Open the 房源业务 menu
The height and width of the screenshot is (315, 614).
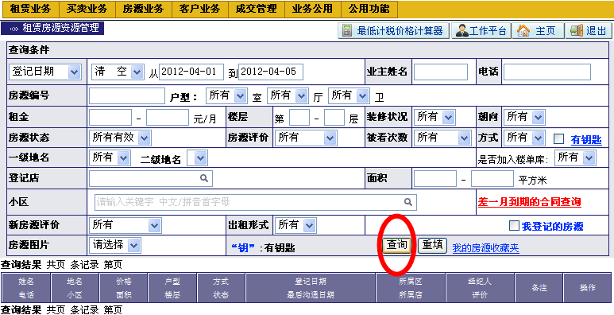[x=143, y=9]
